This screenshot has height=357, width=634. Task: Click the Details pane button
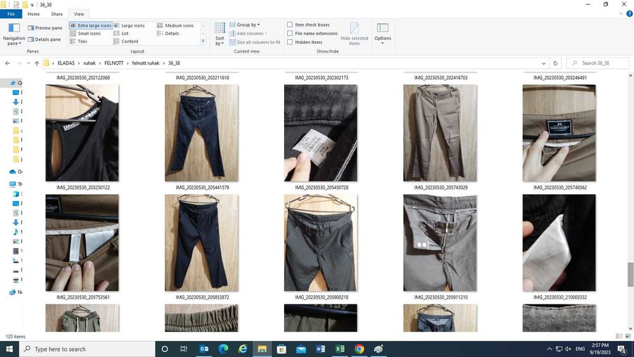44,39
